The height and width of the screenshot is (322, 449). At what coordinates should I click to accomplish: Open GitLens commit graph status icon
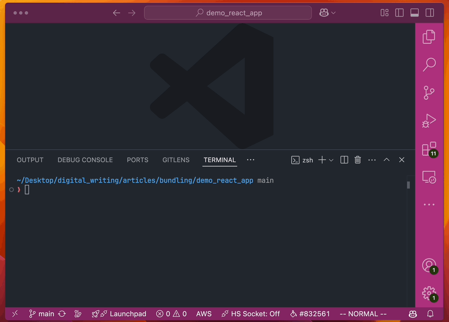[x=78, y=314]
